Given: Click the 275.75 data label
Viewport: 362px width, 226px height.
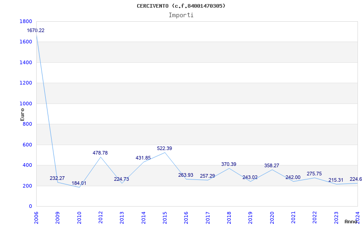Looking at the screenshot, I should tap(314, 174).
